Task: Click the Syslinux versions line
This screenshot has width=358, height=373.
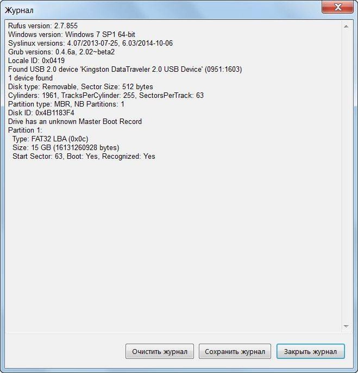Action: click(x=90, y=43)
